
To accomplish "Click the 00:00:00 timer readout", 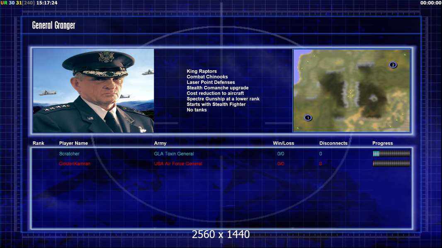I will [431, 3].
